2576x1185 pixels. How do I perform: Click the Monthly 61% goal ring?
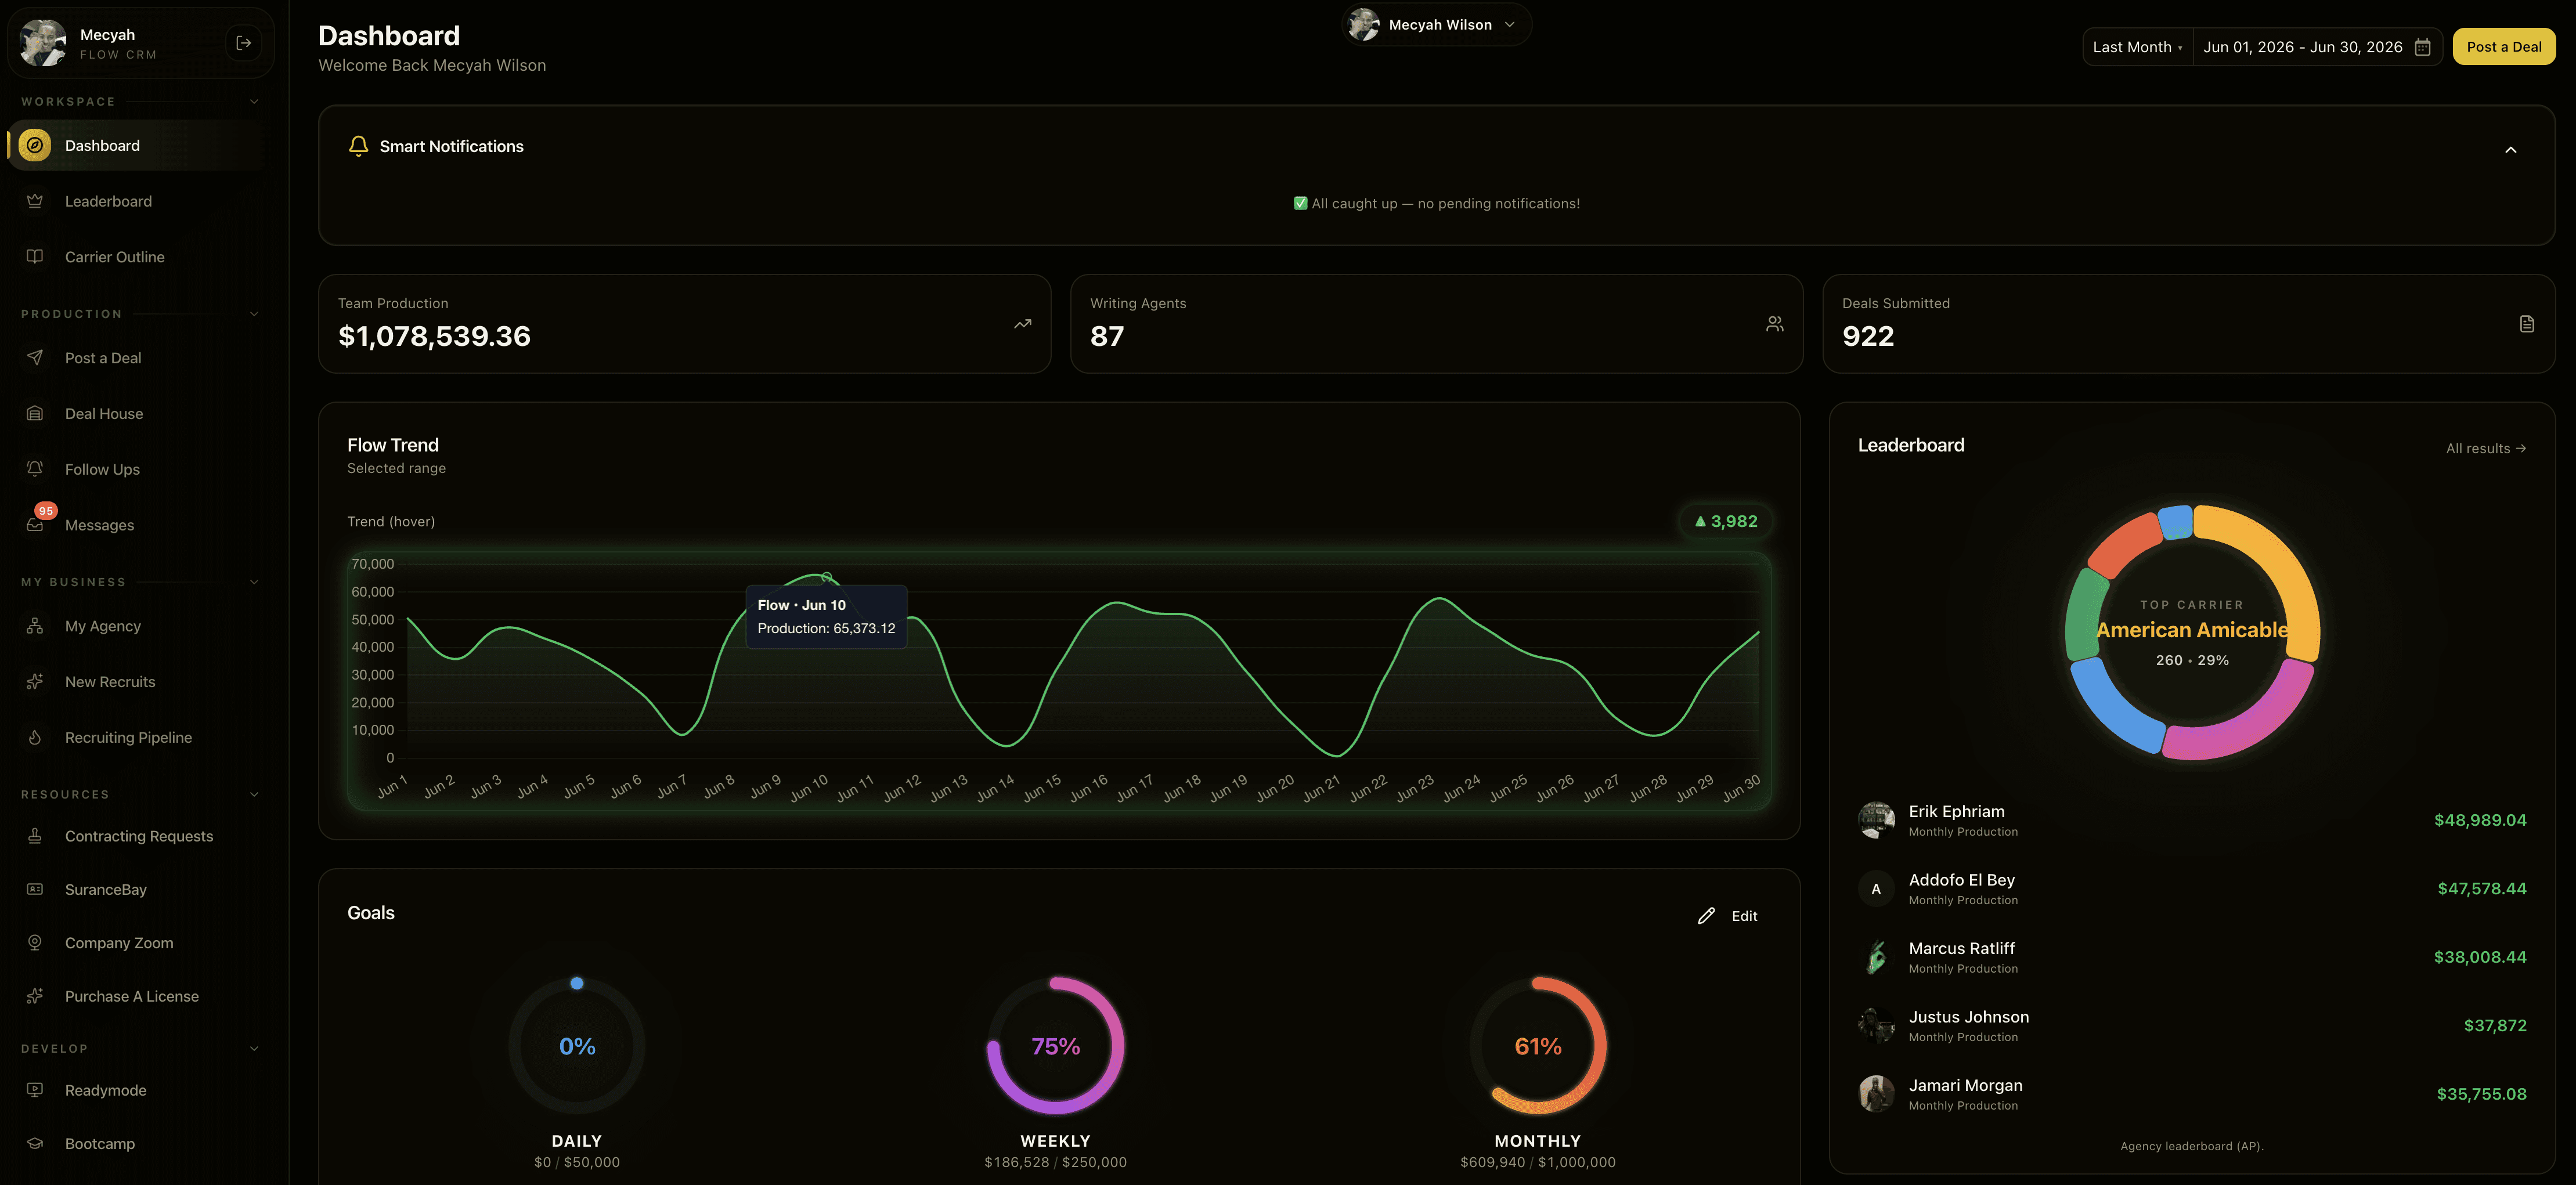coord(1537,1046)
